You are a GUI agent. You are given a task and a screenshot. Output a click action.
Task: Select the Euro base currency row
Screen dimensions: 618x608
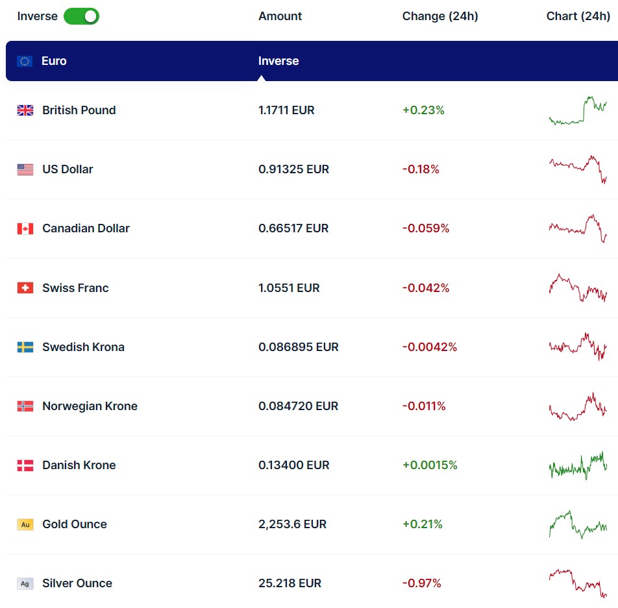tap(130, 61)
